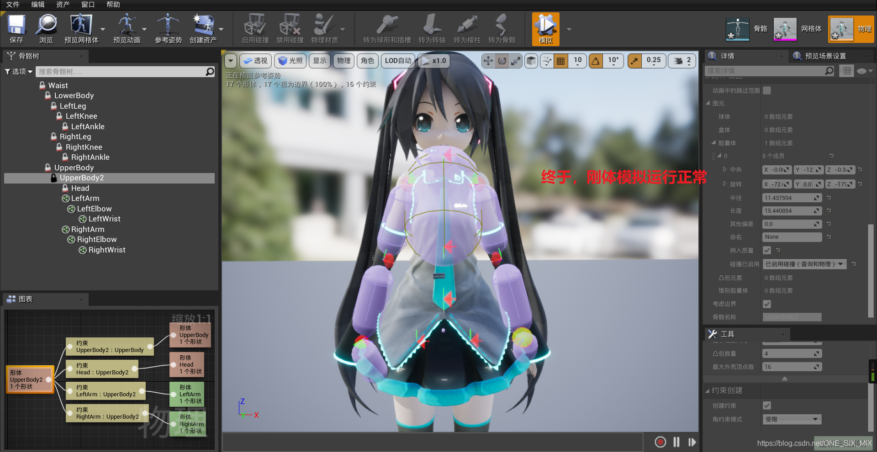Open the 碰撞已启用 dropdown
This screenshot has width=877, height=452.
(x=804, y=264)
